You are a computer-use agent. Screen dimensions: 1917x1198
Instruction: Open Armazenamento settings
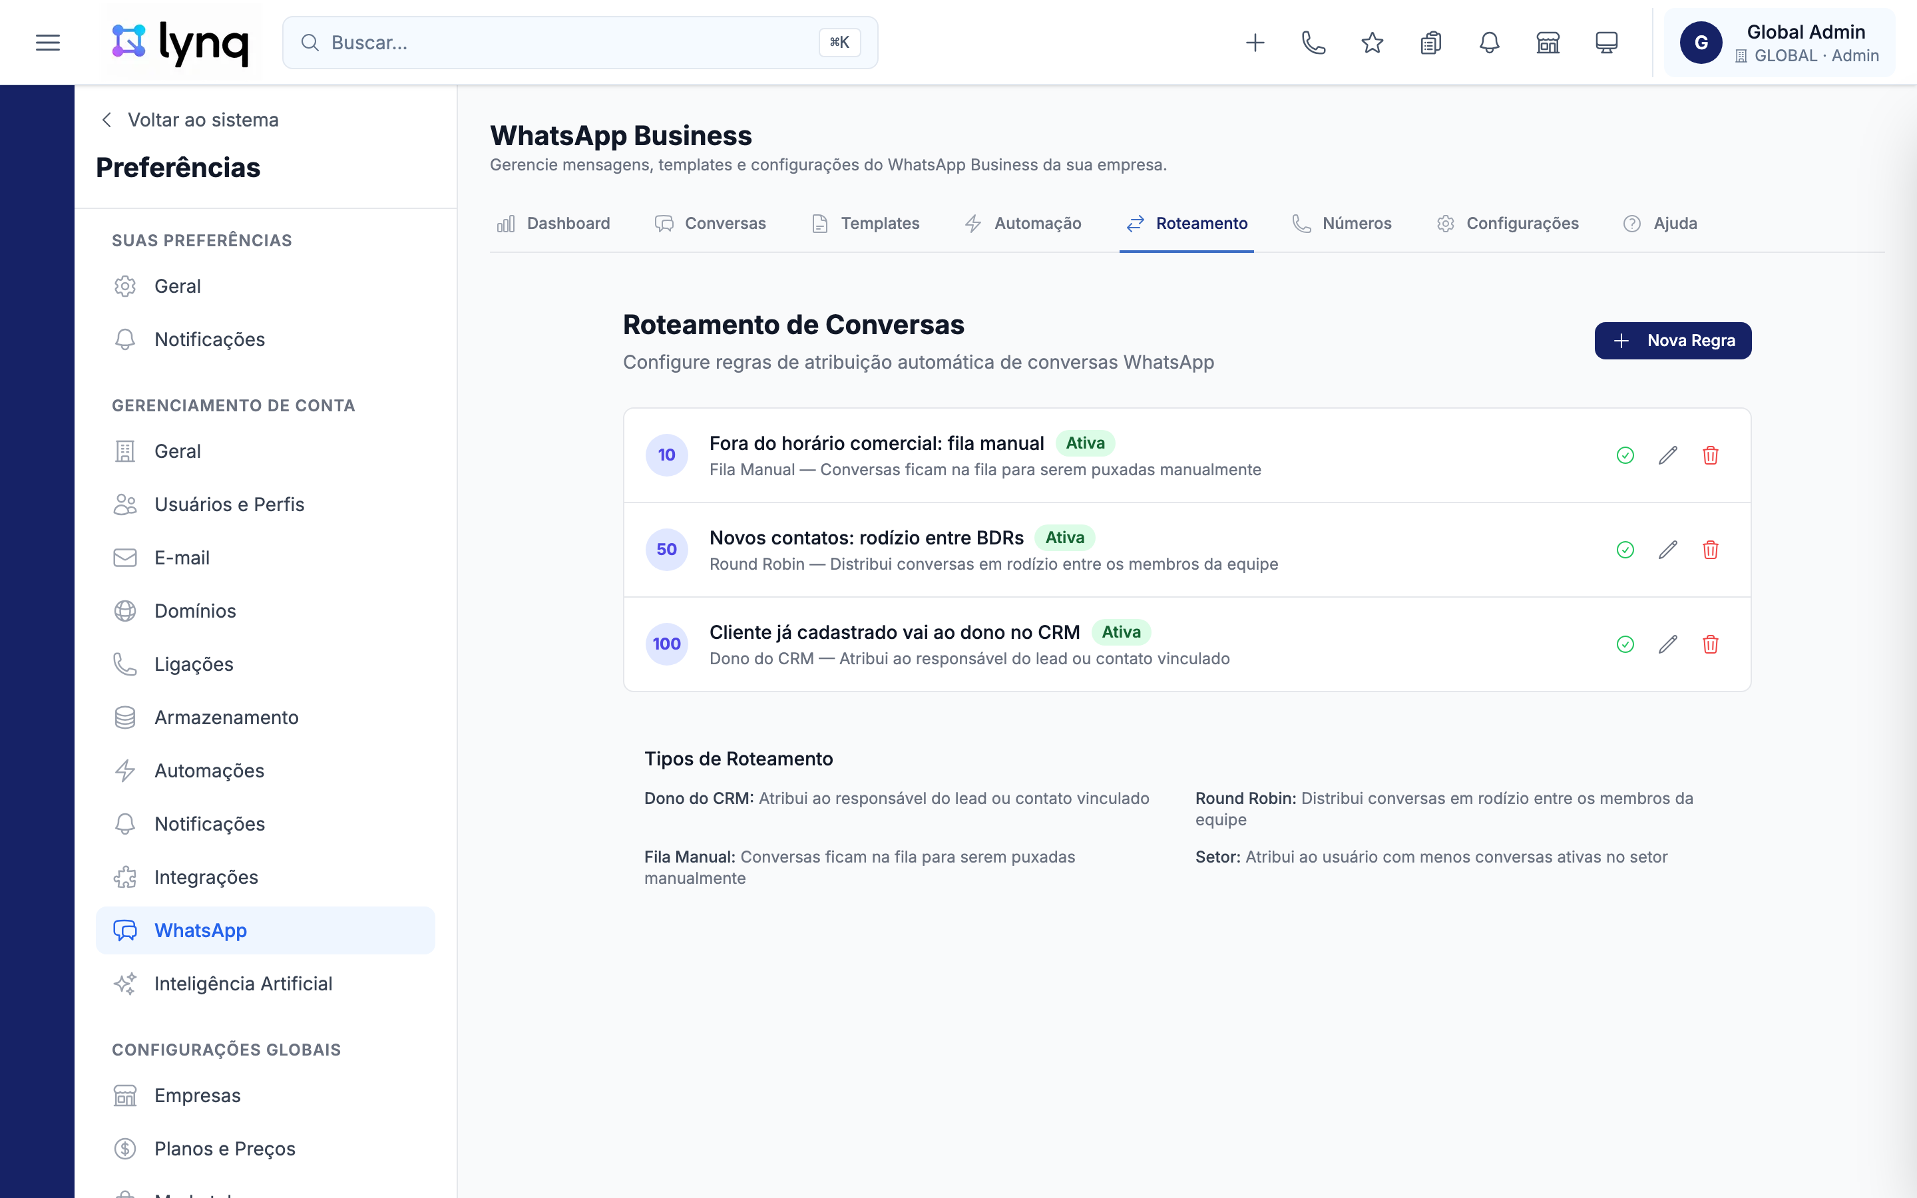tap(266, 717)
